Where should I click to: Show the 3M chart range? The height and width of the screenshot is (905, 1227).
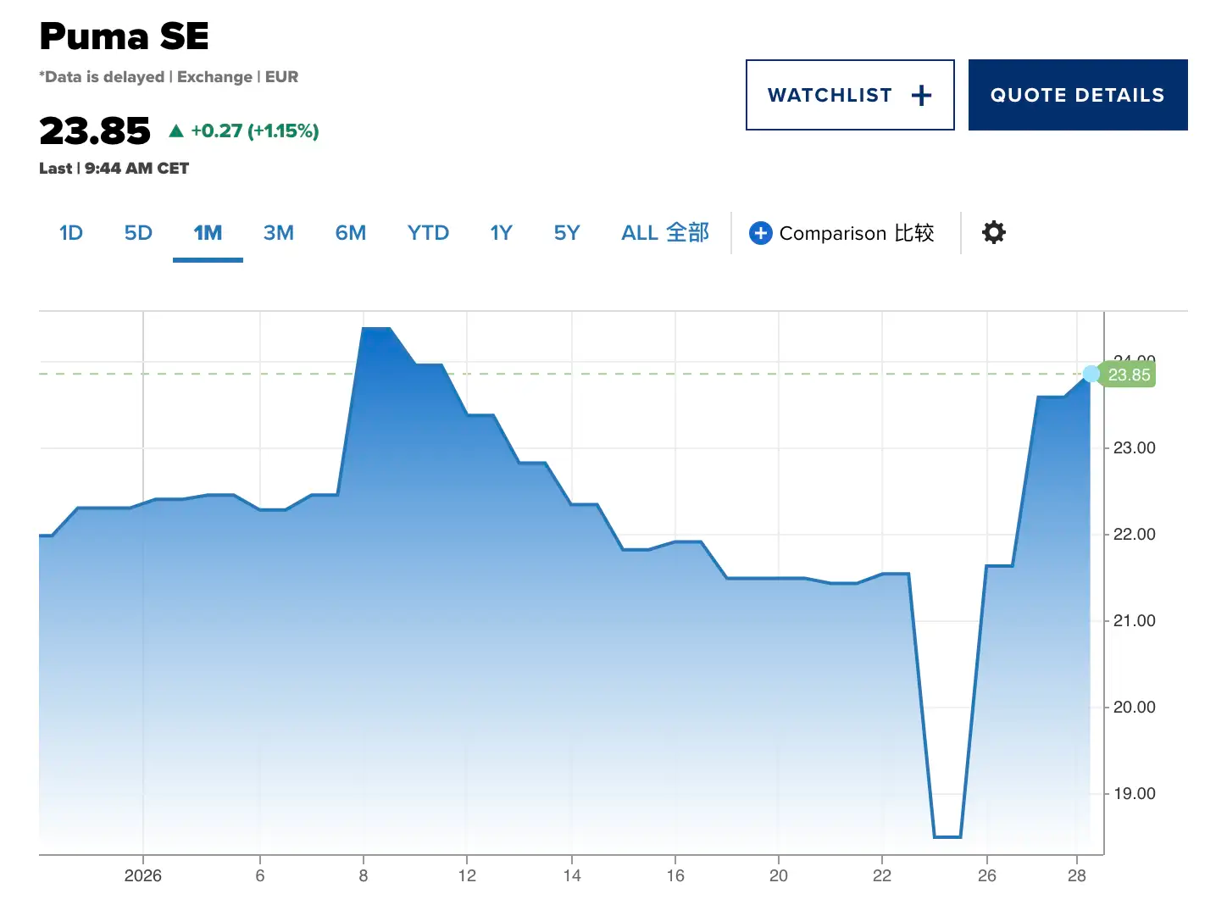click(278, 233)
